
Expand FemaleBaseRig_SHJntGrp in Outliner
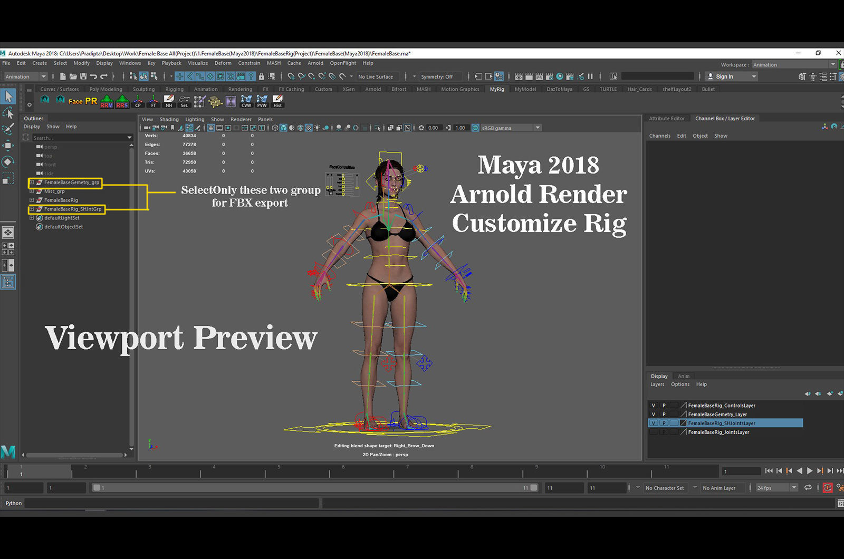coord(32,209)
